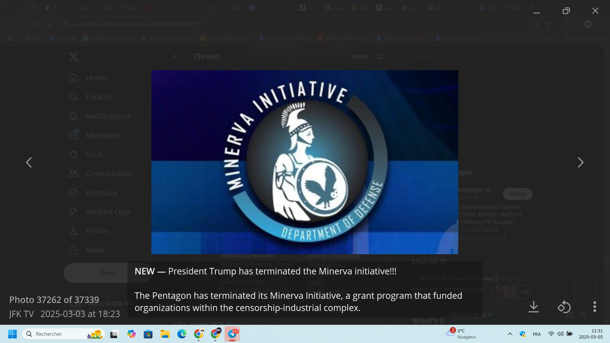Rotate the displayed photo
610x343 pixels.
point(564,307)
